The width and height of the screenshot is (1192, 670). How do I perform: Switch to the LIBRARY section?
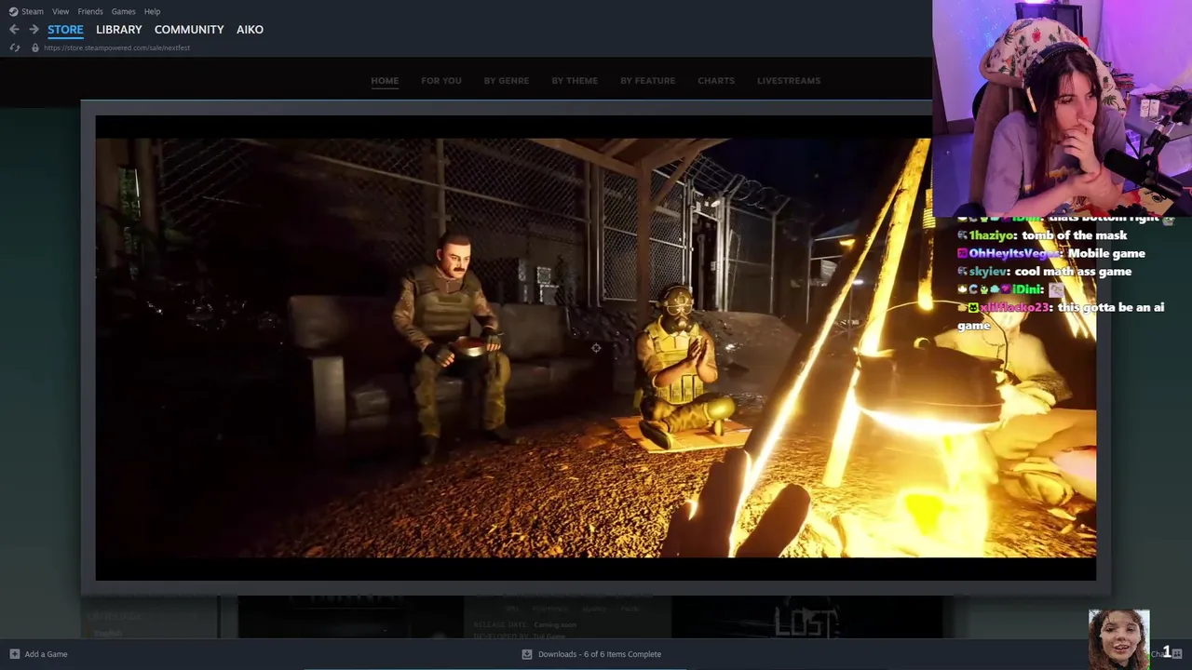point(119,30)
